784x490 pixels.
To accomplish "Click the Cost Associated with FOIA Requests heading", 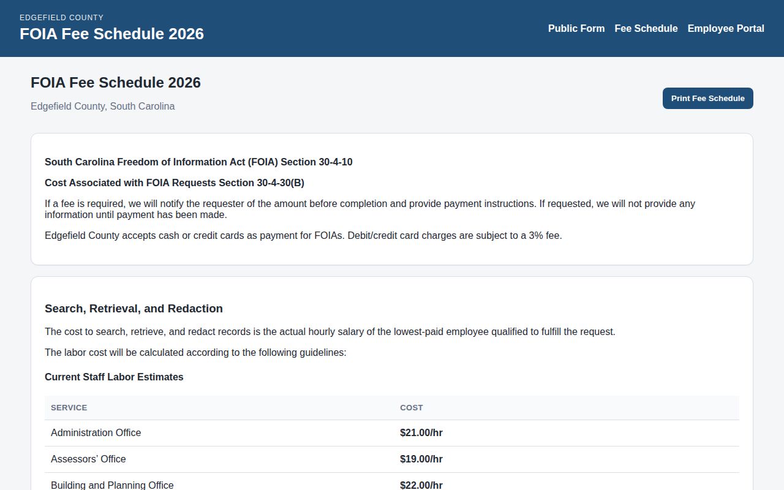I will (175, 183).
